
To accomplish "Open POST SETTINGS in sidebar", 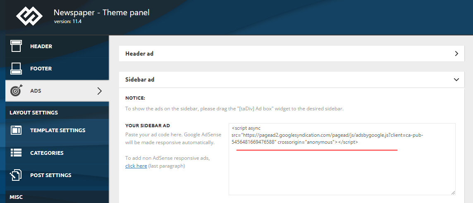I will tap(57, 175).
